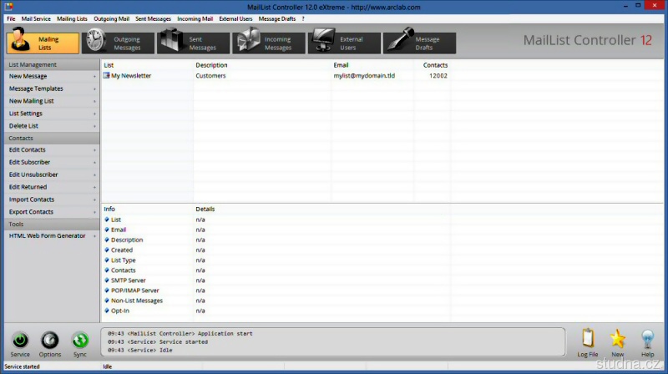Expand HTML Web Form Generator
The width and height of the screenshot is (668, 374).
coord(50,235)
